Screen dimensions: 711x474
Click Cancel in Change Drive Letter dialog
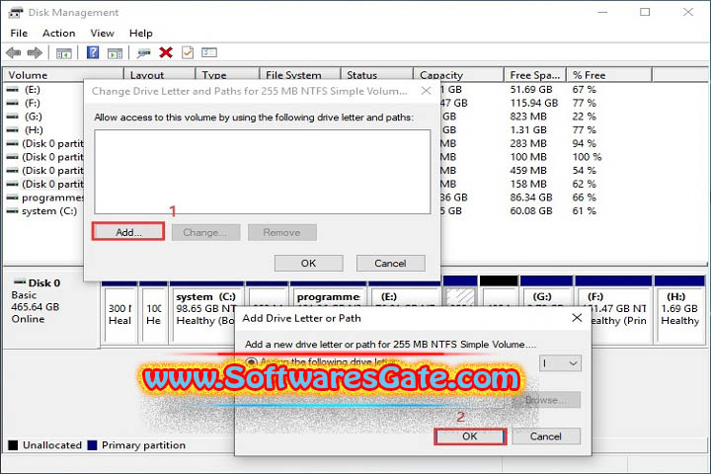(390, 263)
